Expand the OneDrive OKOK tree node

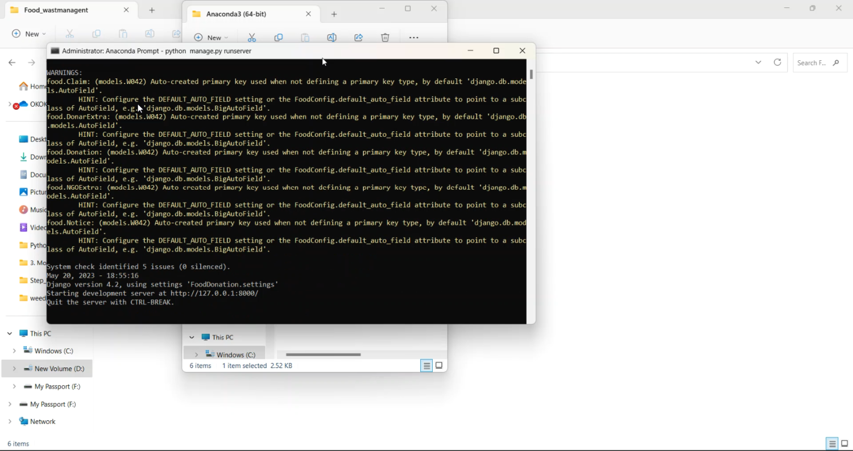(9, 104)
